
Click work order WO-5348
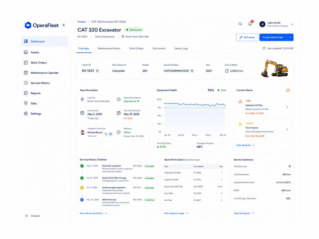[x=137, y=178]
